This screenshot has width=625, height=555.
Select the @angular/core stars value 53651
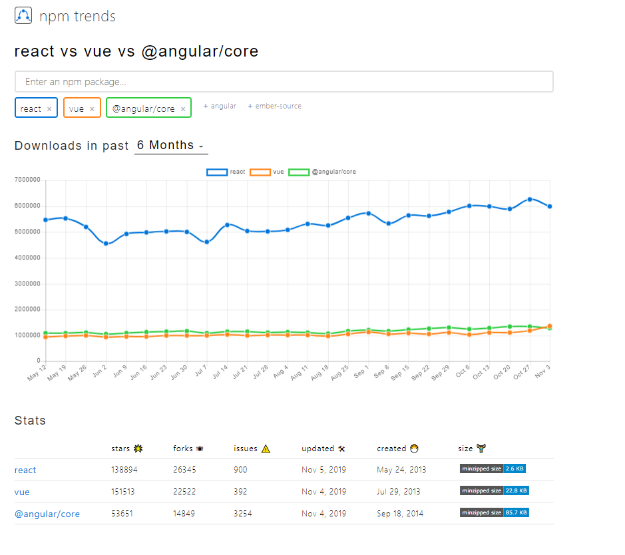(x=122, y=514)
